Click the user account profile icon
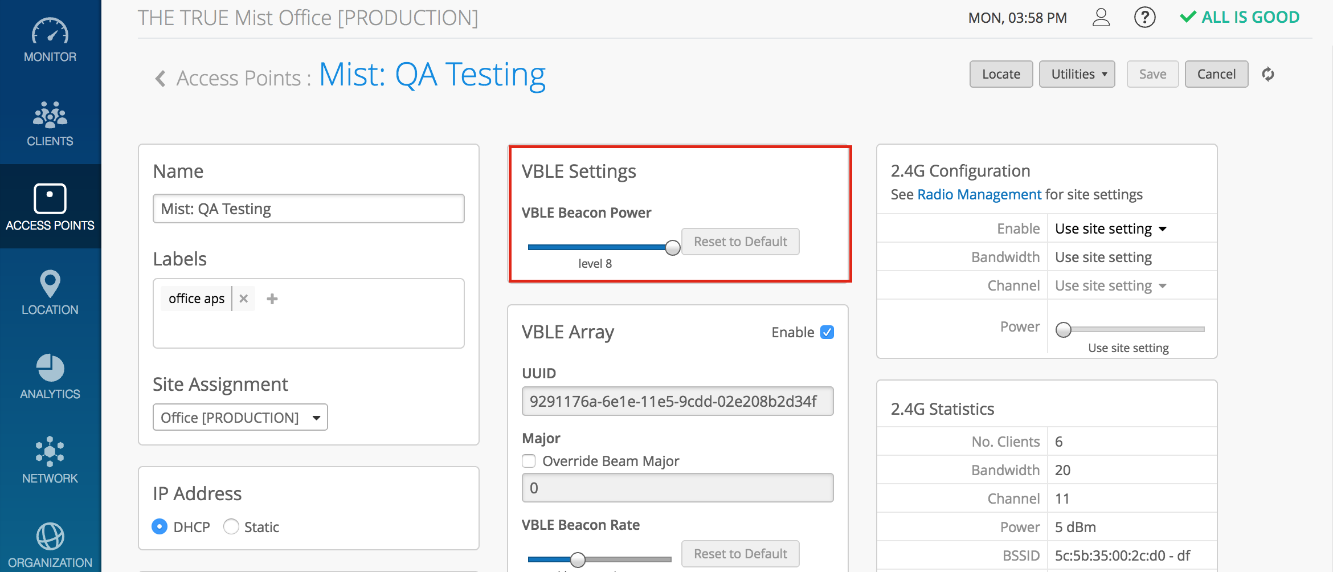The height and width of the screenshot is (572, 1333). click(x=1101, y=18)
